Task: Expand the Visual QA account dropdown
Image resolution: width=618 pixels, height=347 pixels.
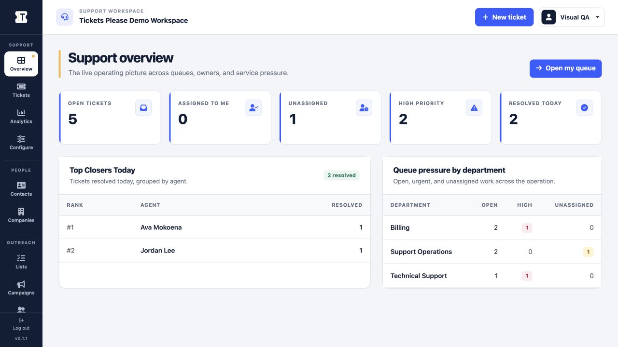Action: (572, 17)
